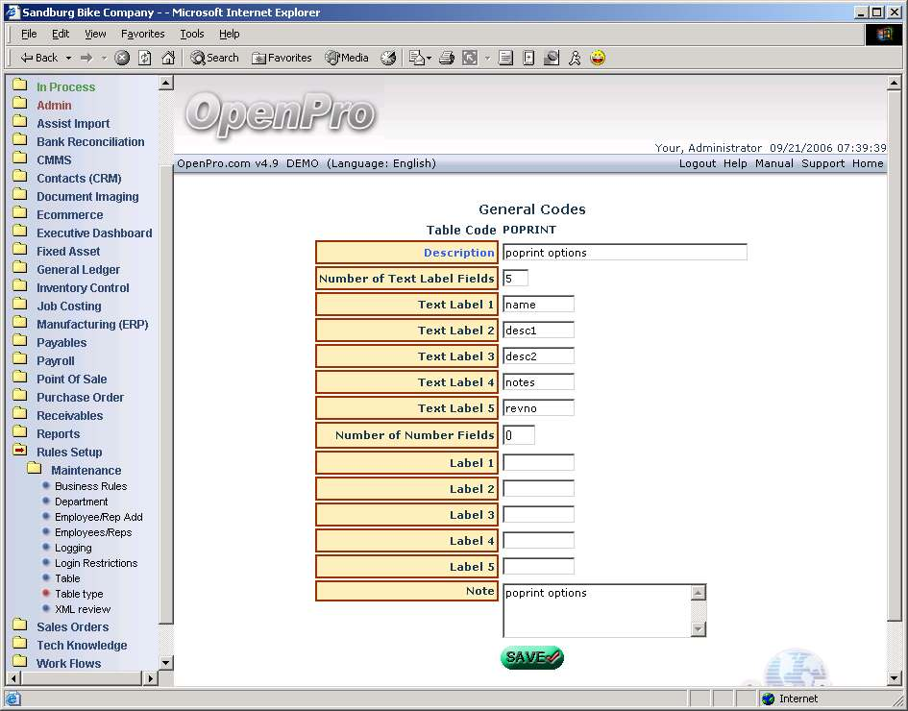Click the Refresh page icon
The width and height of the screenshot is (908, 711).
(x=145, y=58)
